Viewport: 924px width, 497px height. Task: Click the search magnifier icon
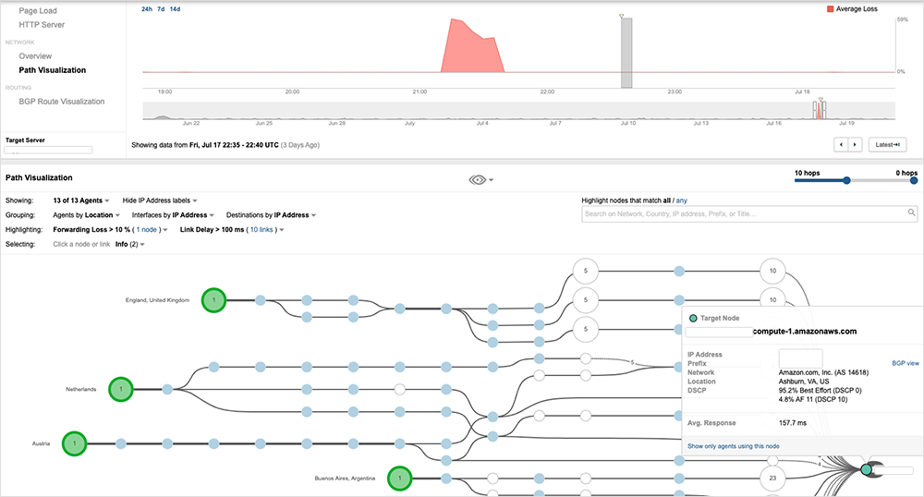[911, 213]
